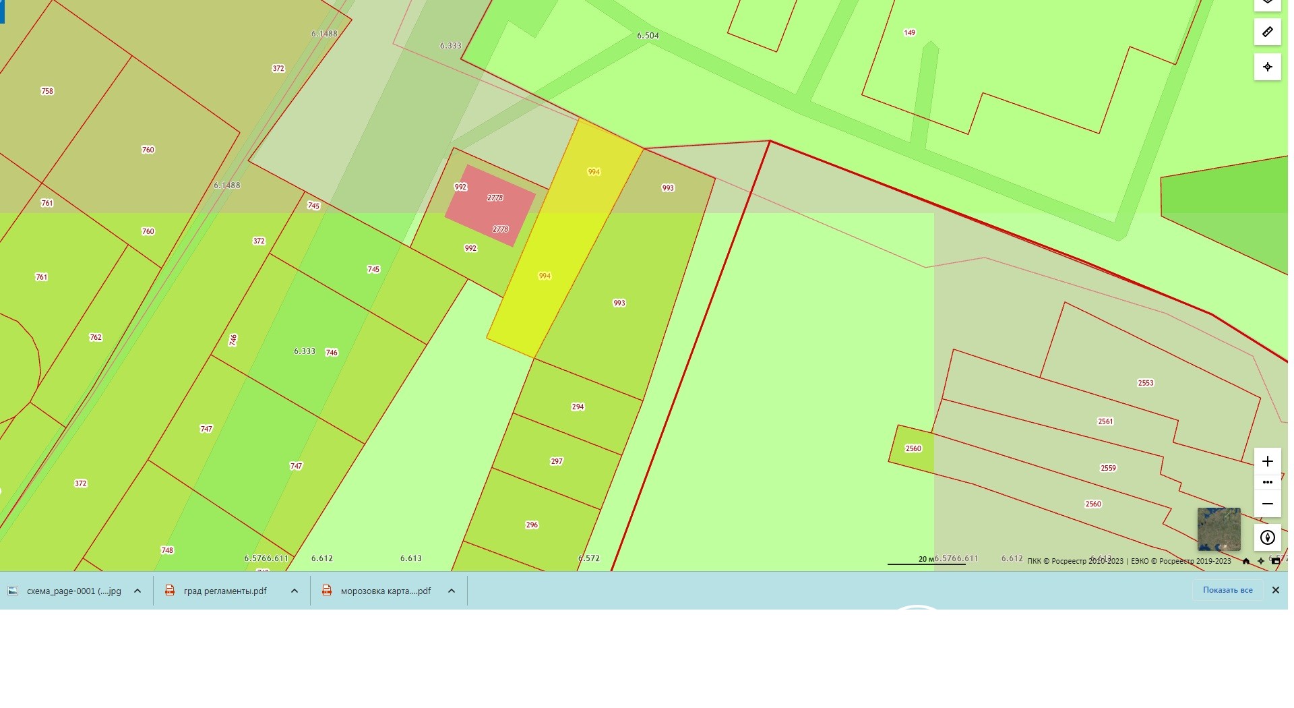Click the Показать все downloads button

pyautogui.click(x=1227, y=590)
